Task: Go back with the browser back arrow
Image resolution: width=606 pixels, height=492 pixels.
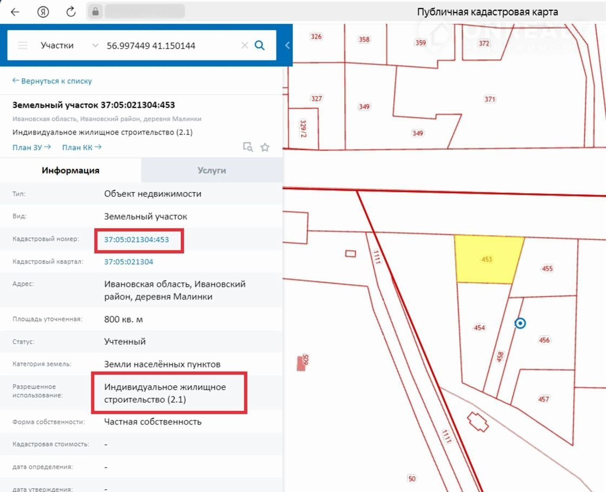Action: click(x=15, y=12)
